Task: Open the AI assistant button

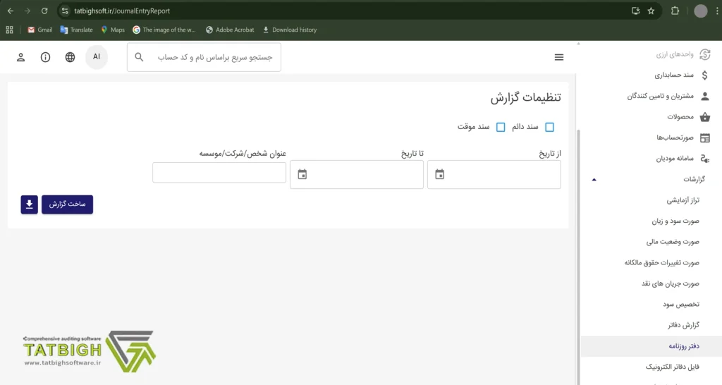Action: pyautogui.click(x=97, y=57)
